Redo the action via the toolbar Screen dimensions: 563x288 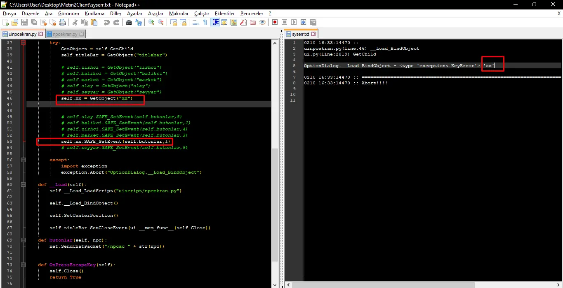click(116, 22)
